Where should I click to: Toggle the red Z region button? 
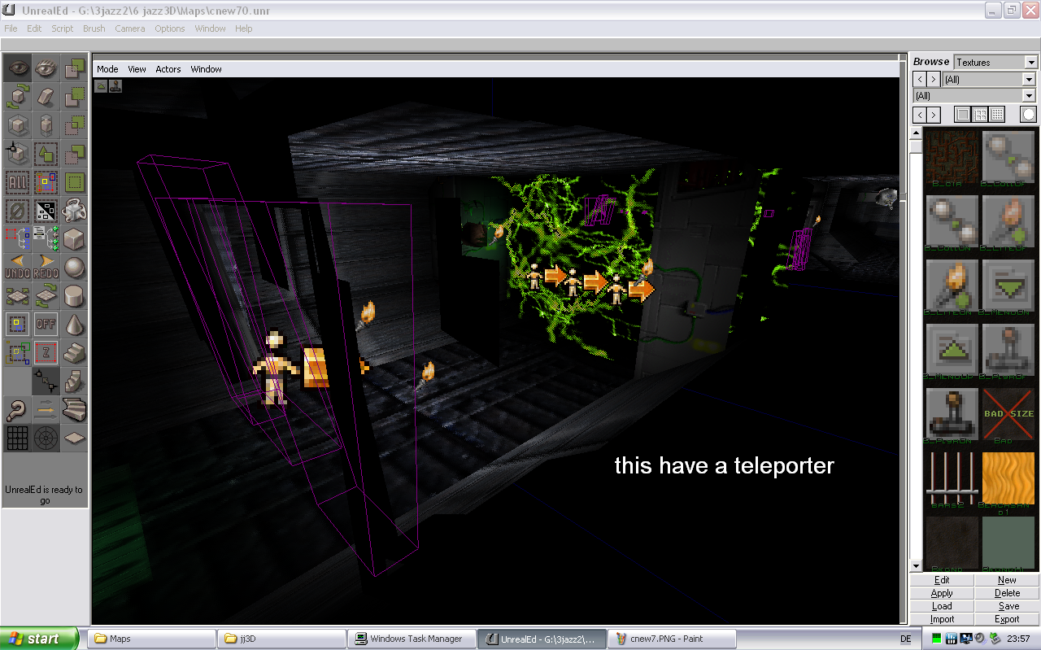46,354
